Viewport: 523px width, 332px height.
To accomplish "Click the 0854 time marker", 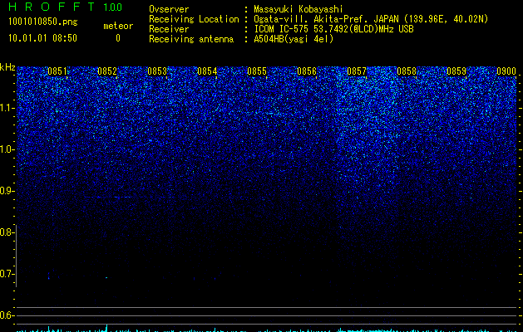I will pyautogui.click(x=207, y=71).
